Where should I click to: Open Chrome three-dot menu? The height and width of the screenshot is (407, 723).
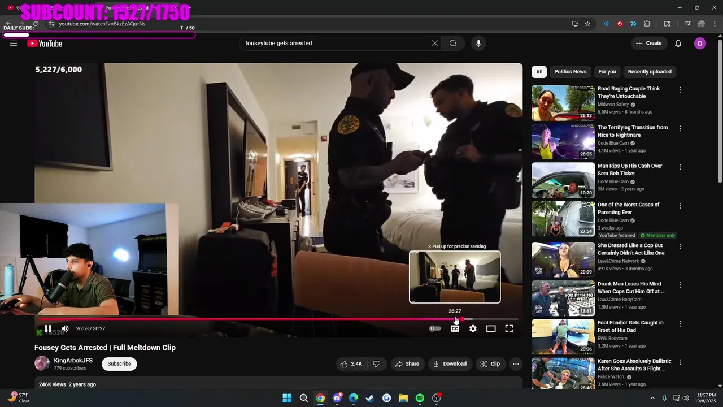(x=715, y=24)
